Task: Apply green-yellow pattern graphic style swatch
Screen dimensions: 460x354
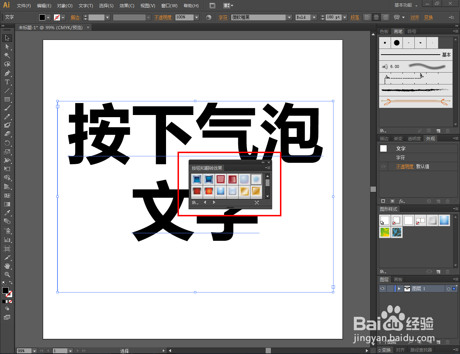Action: click(385, 232)
